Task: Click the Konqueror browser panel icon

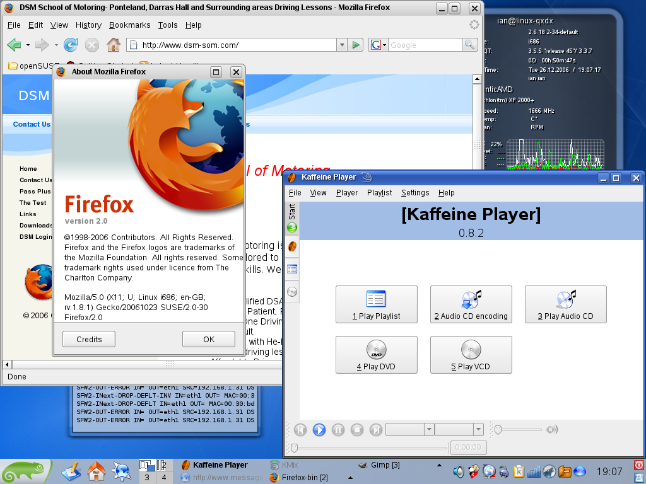Action: tap(122, 471)
